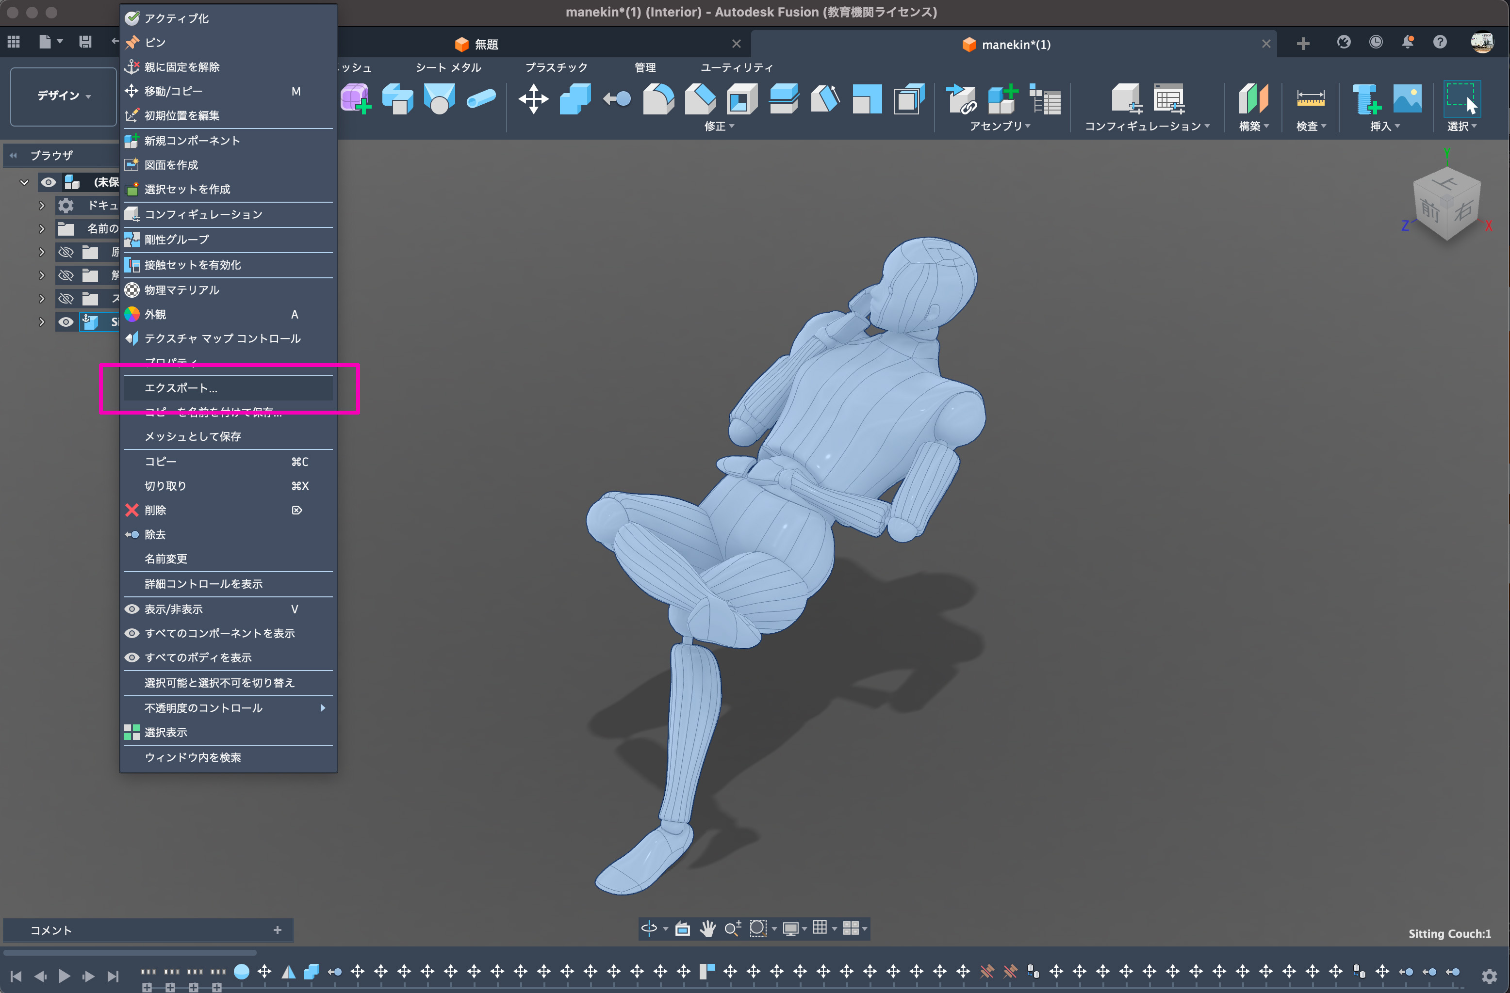Click メッシュとして保存 menu entry
This screenshot has height=993, width=1510.
(193, 436)
